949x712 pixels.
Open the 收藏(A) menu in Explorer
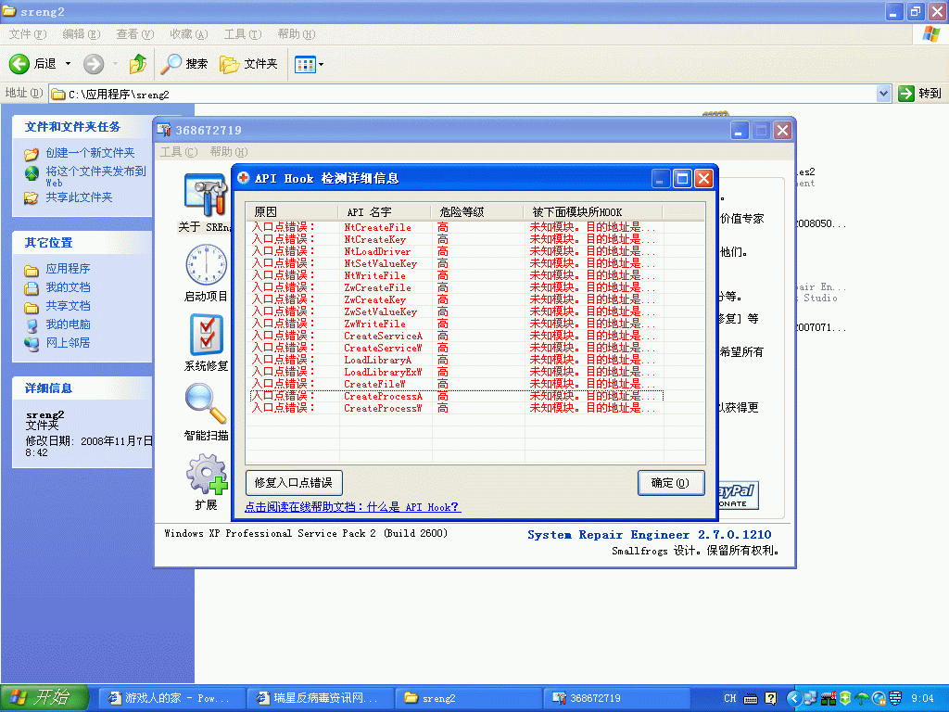(x=189, y=34)
